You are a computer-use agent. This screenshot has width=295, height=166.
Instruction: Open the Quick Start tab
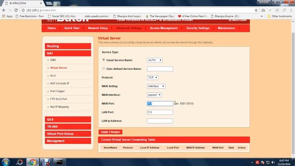[72, 28]
